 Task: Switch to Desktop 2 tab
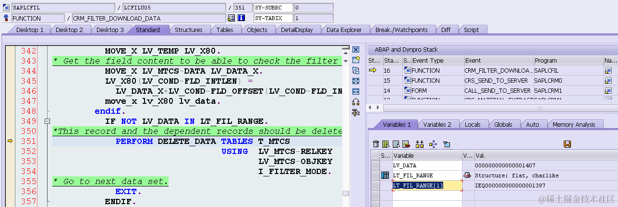[69, 30]
